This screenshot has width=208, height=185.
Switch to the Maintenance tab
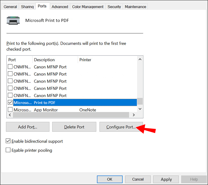click(x=135, y=7)
